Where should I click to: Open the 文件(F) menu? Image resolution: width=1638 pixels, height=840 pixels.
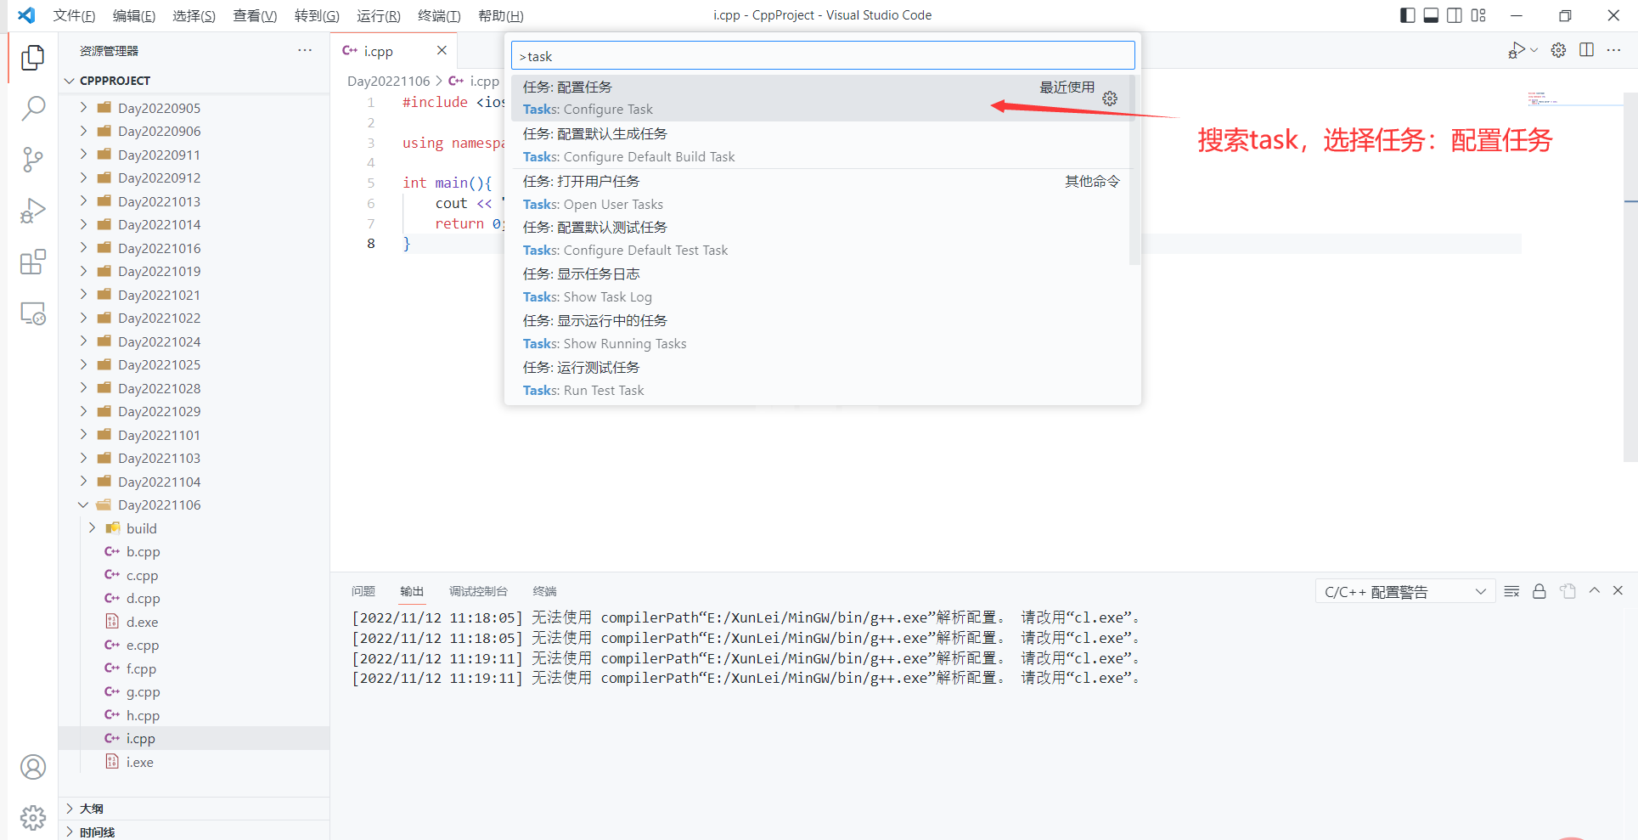point(74,15)
